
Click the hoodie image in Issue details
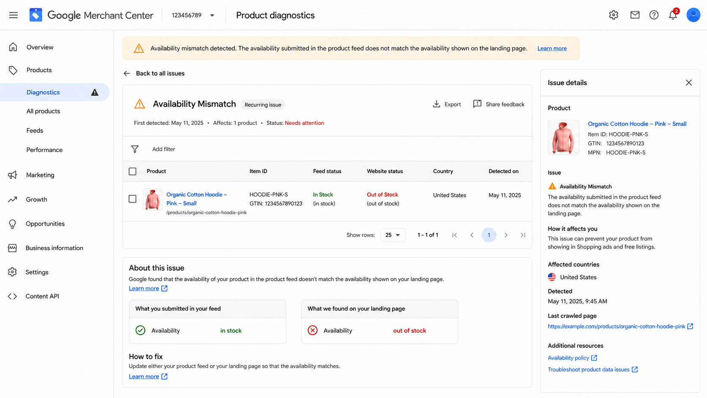(x=564, y=137)
